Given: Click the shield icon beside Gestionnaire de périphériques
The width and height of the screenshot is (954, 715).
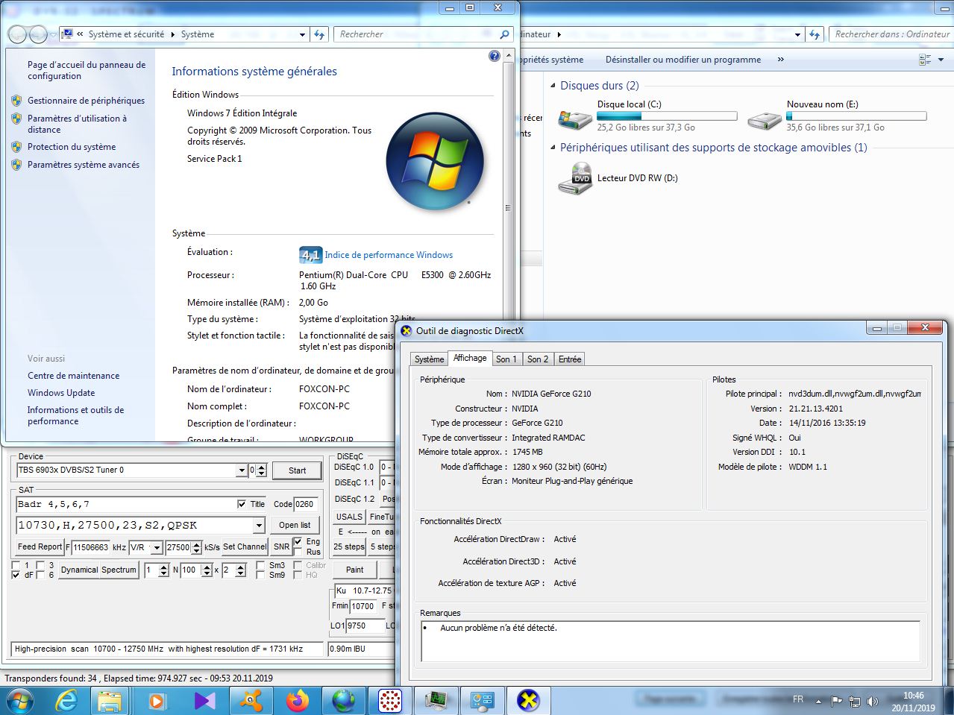Looking at the screenshot, I should pyautogui.click(x=16, y=100).
